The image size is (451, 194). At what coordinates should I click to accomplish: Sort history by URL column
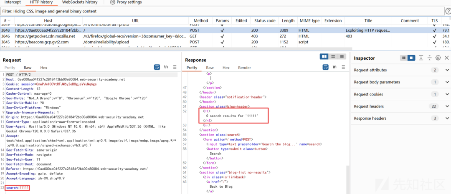(x=135, y=21)
